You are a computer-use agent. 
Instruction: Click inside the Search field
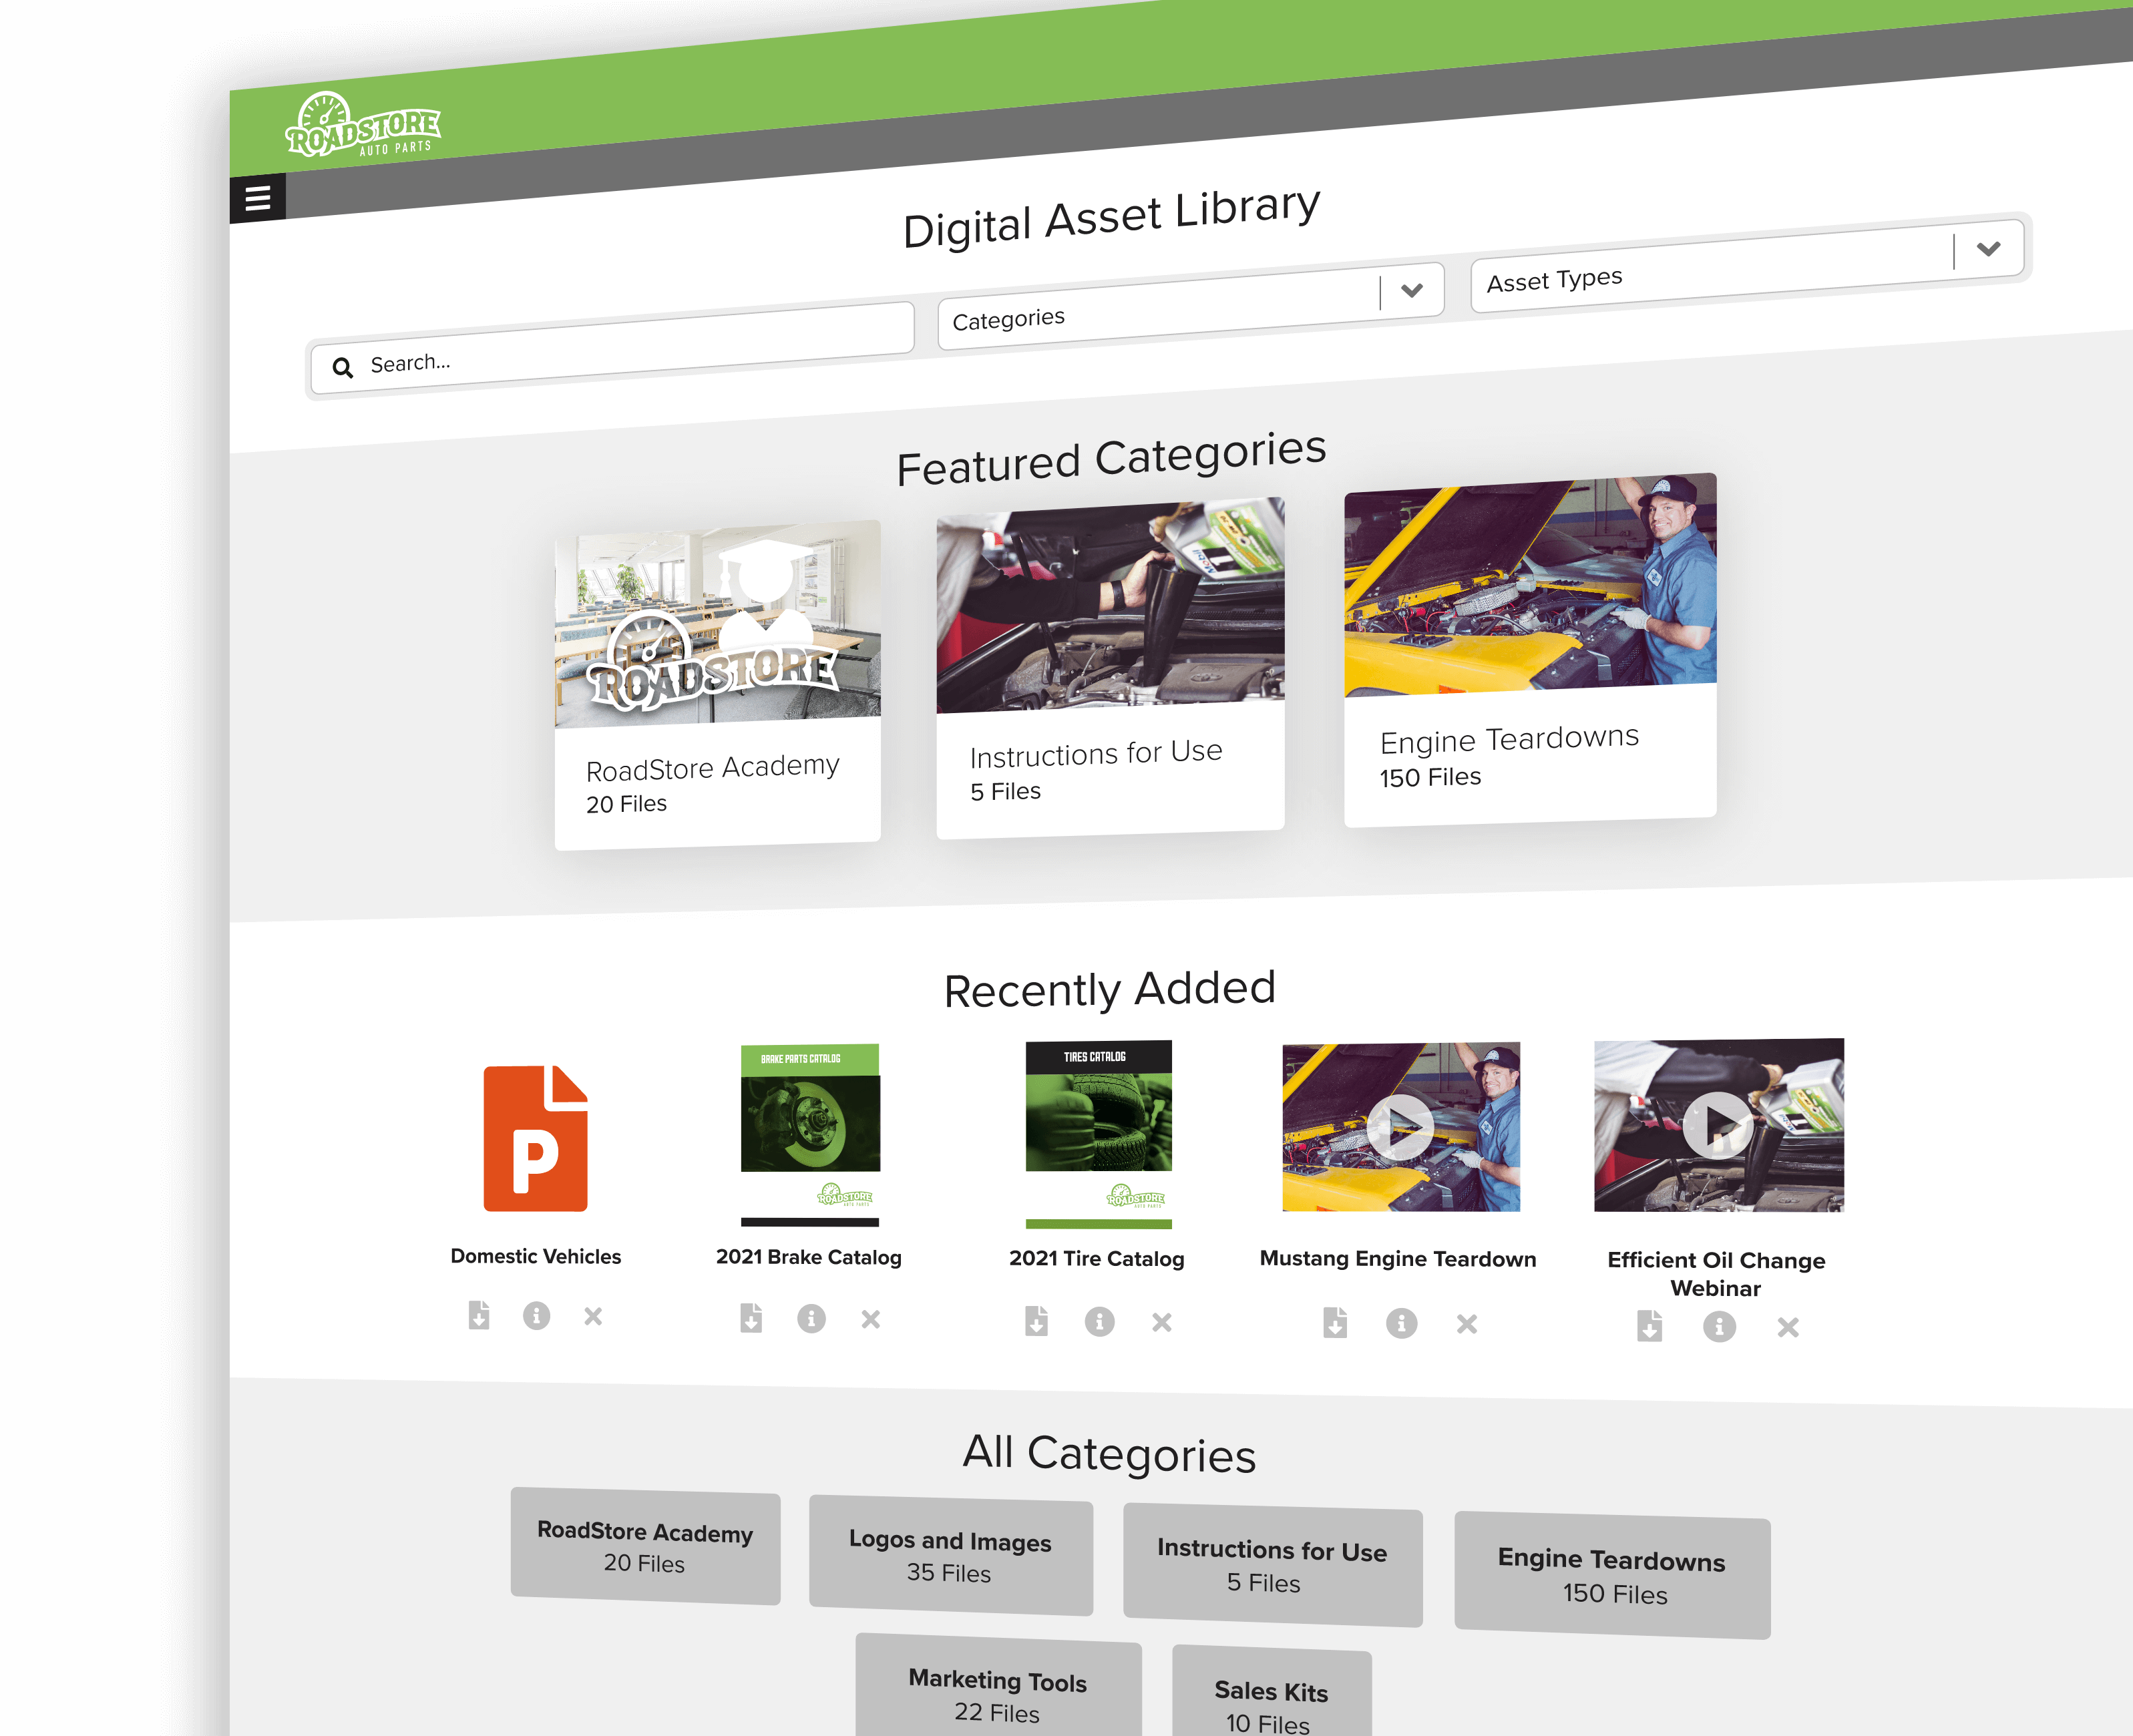600,360
